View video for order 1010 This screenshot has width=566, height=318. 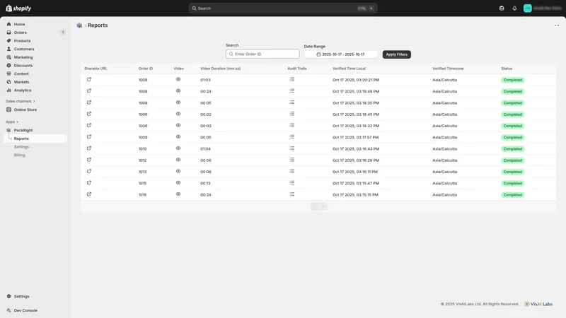coord(178,148)
